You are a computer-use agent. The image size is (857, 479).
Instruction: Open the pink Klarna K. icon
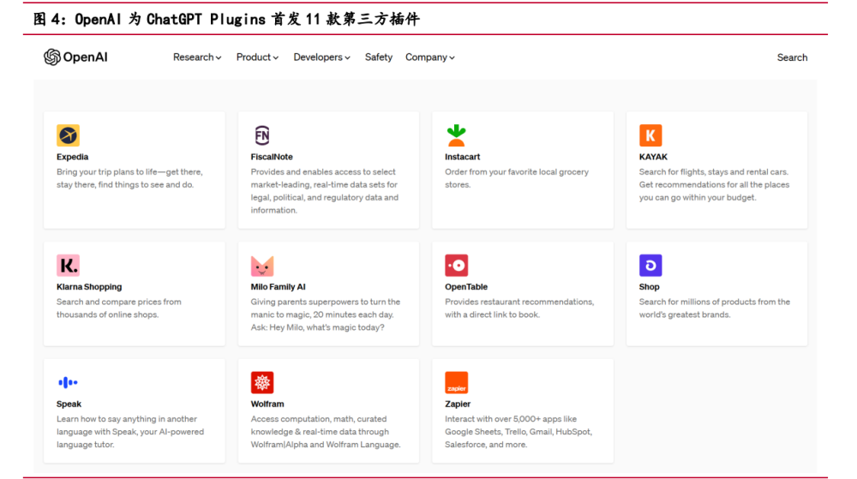68,265
